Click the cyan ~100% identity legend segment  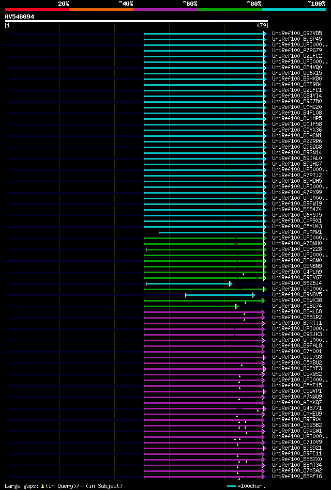(294, 9)
